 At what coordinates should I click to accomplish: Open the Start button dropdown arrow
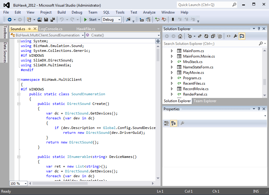pos(99,20)
